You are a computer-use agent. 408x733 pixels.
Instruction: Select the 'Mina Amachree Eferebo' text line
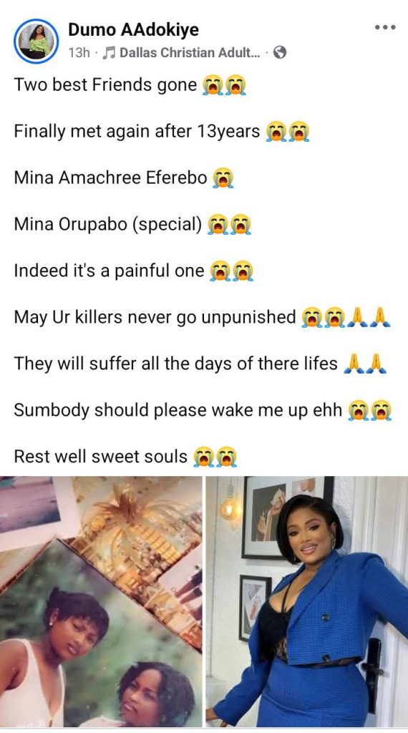[110, 178]
